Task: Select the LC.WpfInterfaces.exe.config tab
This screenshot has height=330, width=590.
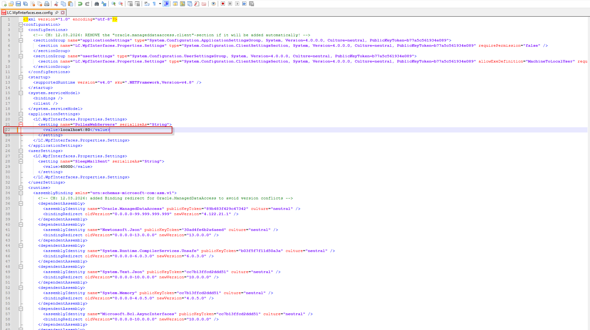Action: [30, 13]
